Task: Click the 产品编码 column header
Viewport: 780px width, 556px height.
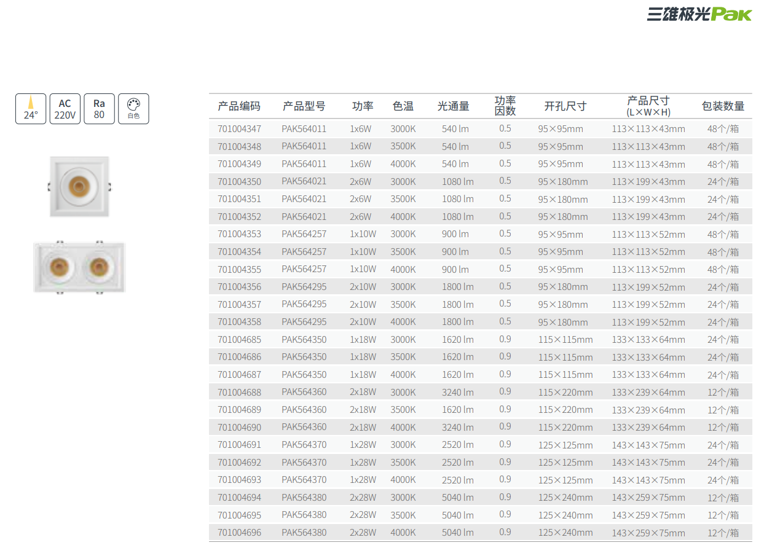Action: (239, 106)
